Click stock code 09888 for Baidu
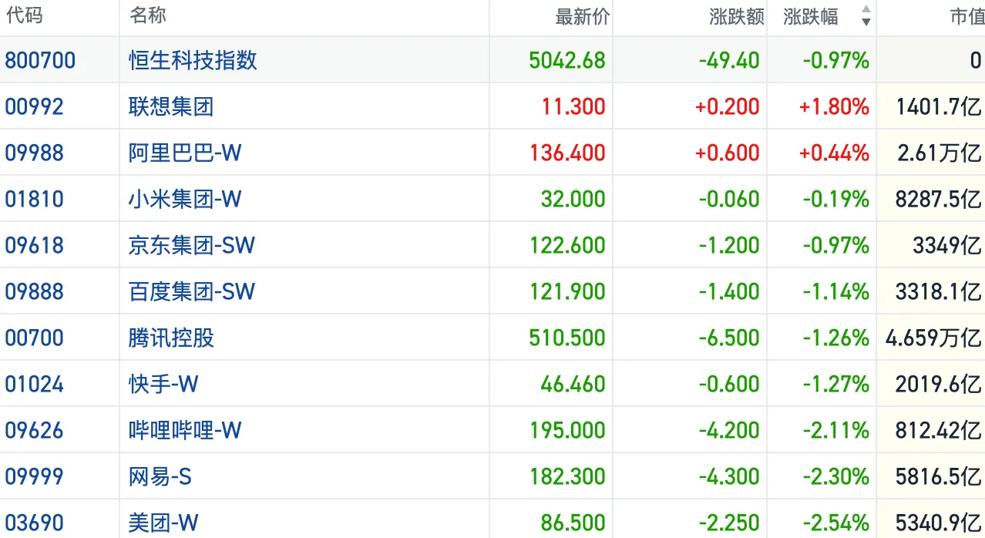 (x=35, y=291)
